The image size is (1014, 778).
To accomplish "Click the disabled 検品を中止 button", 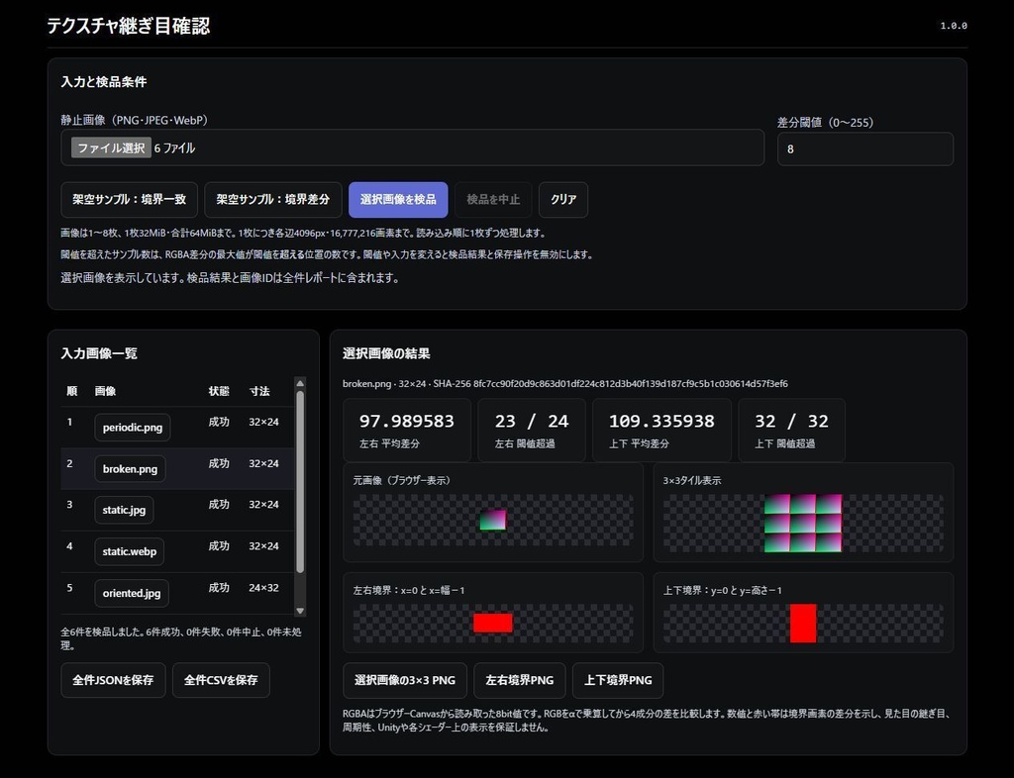I will 493,200.
